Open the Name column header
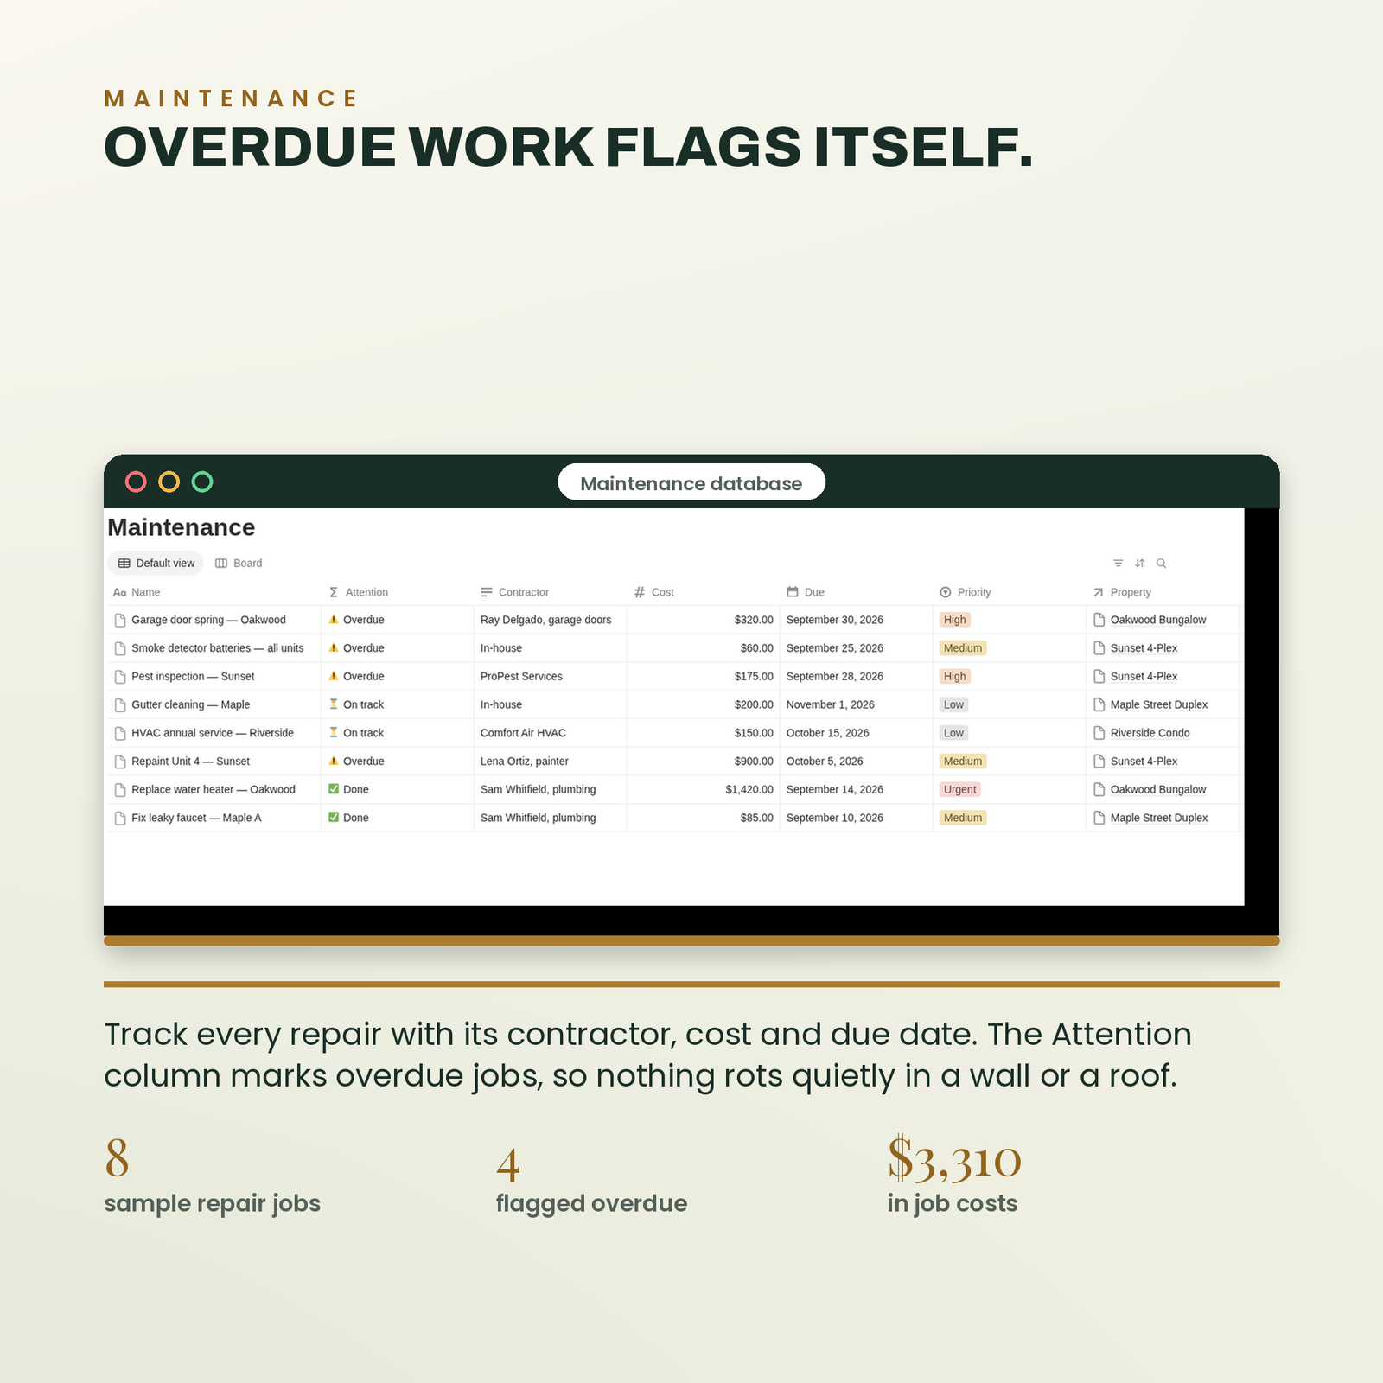The width and height of the screenshot is (1383, 1383). [x=137, y=592]
